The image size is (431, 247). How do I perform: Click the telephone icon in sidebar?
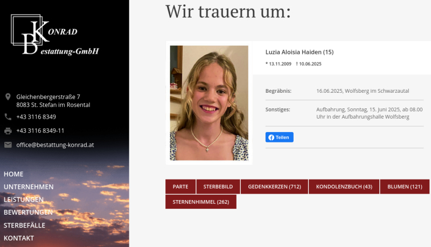tap(8, 116)
